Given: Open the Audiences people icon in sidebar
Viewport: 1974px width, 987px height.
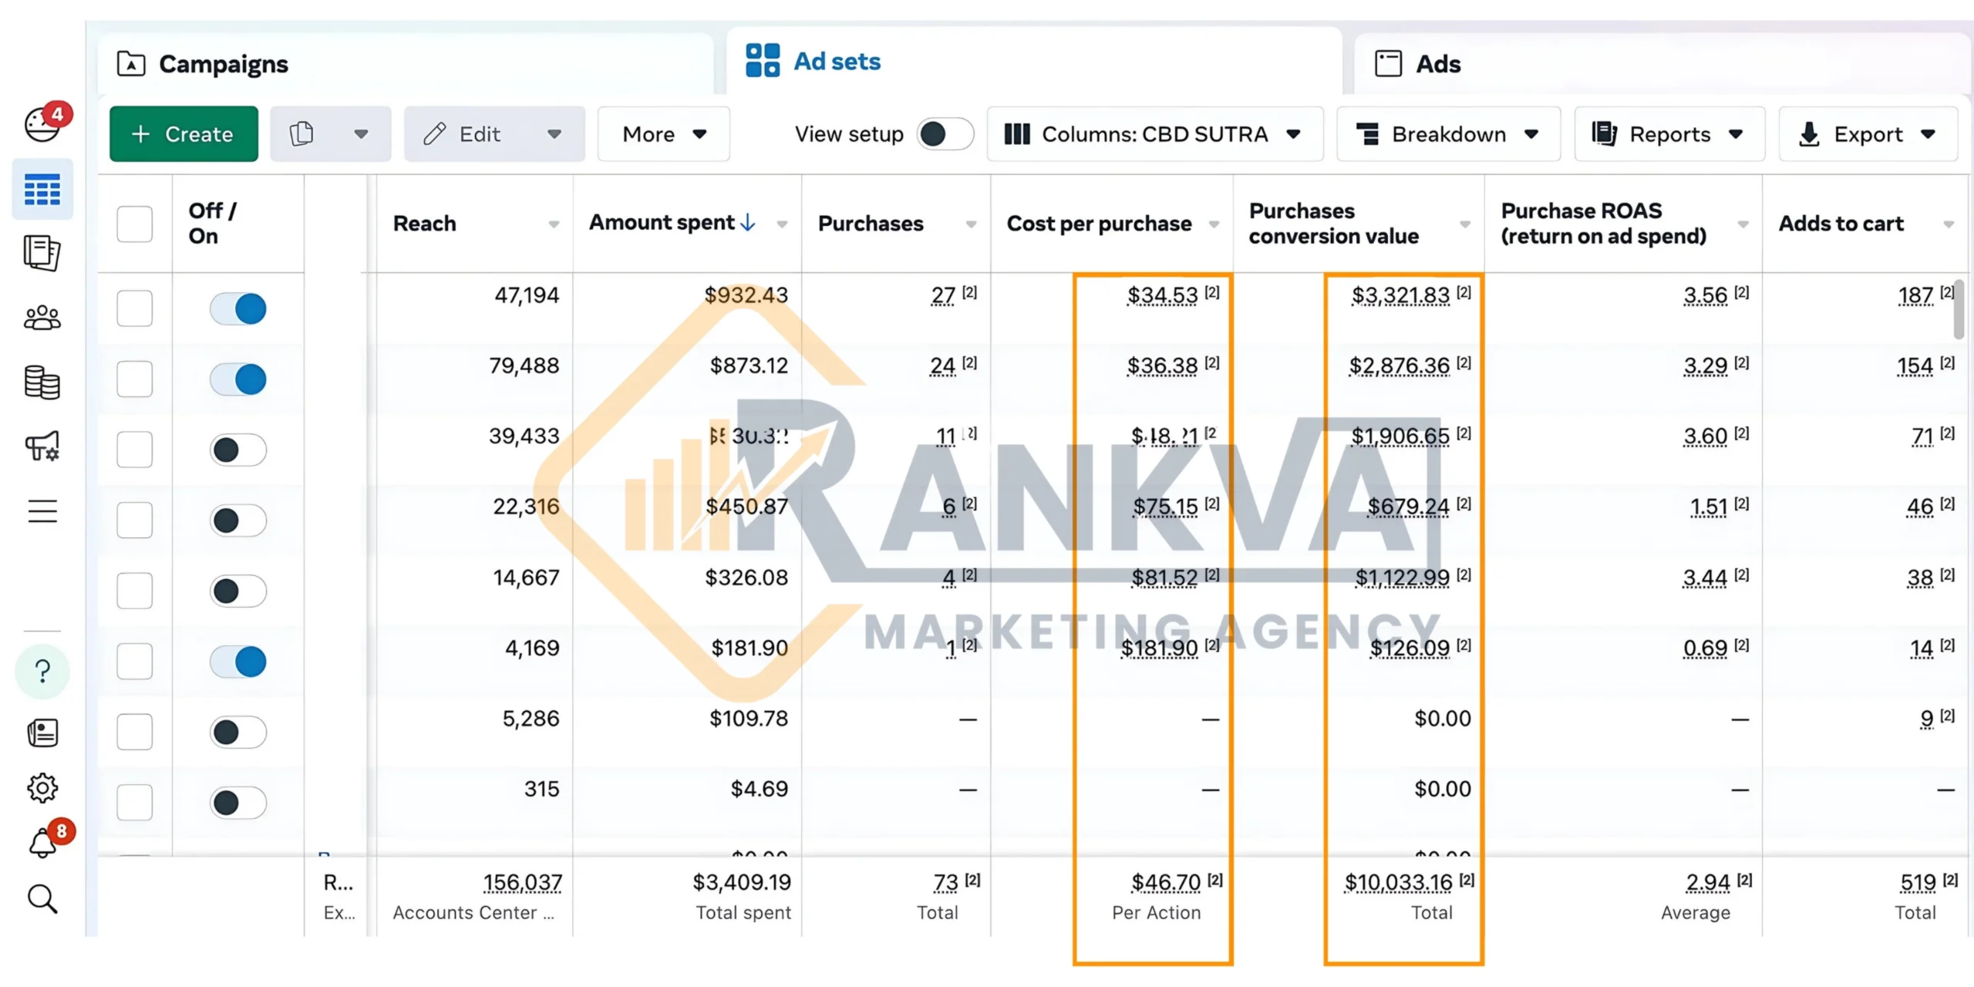Looking at the screenshot, I should pos(42,317).
